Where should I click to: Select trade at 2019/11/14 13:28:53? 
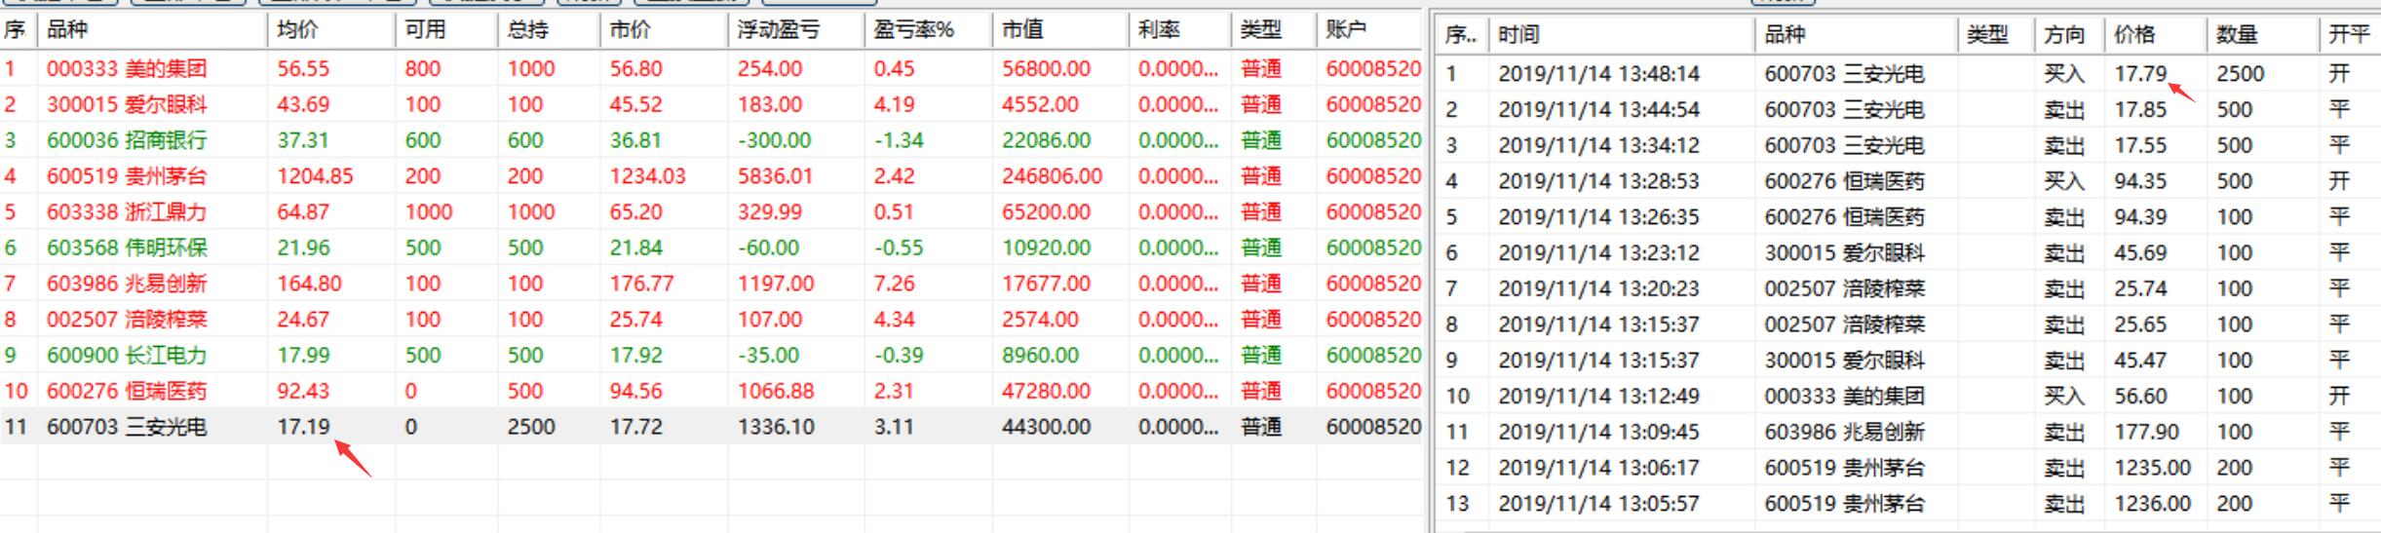coord(1908,181)
